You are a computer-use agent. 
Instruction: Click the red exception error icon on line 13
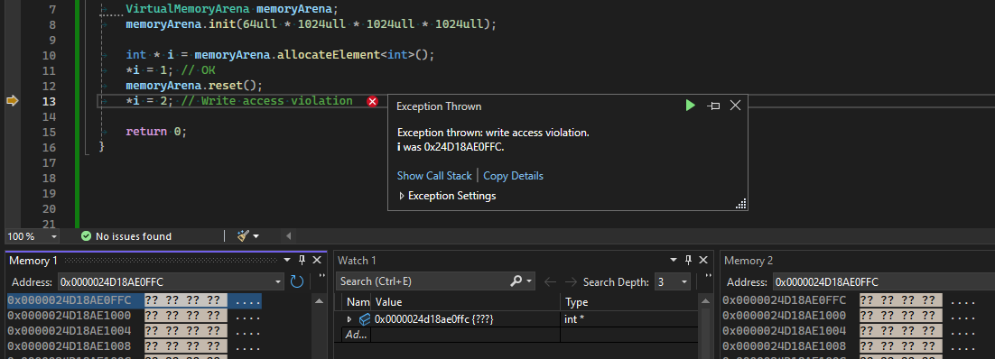tap(373, 102)
